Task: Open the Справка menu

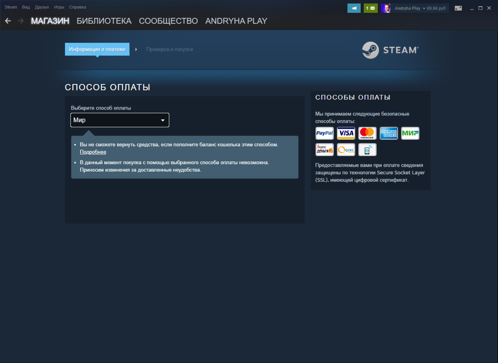Action: (78, 7)
